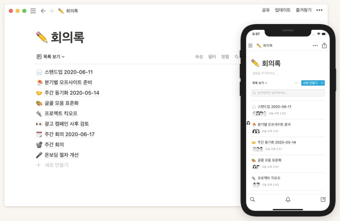Expand the 목록 보기 view dropdown on desktop
The height and width of the screenshot is (221, 340).
coord(51,57)
